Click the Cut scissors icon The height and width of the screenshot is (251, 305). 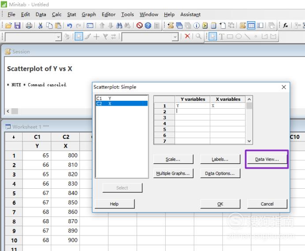pos(40,26)
